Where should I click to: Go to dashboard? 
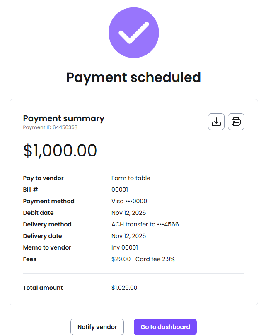click(165, 327)
